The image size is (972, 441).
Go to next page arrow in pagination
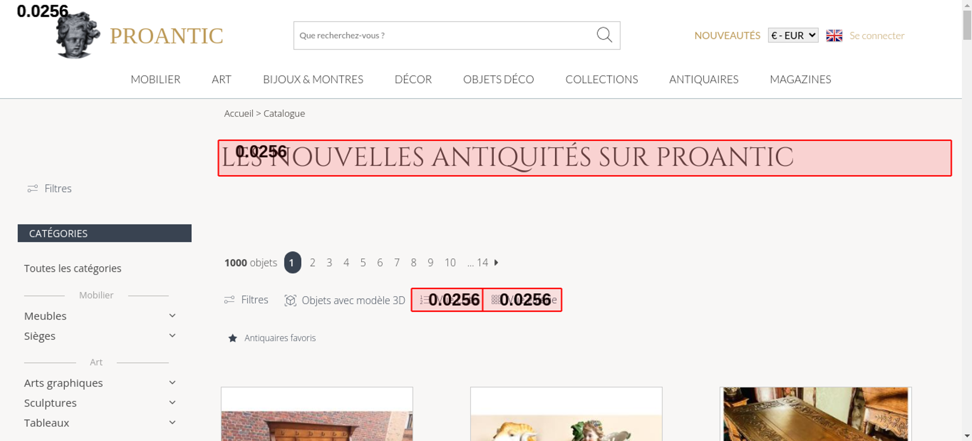496,262
